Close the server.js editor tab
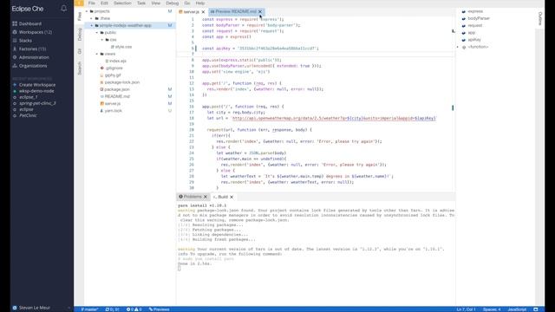 coord(203,12)
